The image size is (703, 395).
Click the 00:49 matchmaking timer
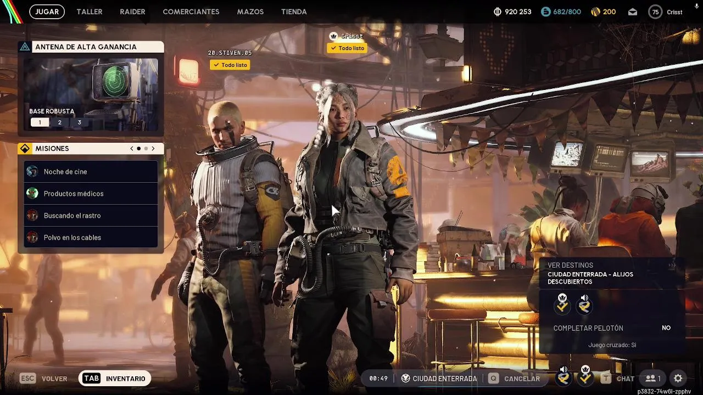tap(378, 379)
